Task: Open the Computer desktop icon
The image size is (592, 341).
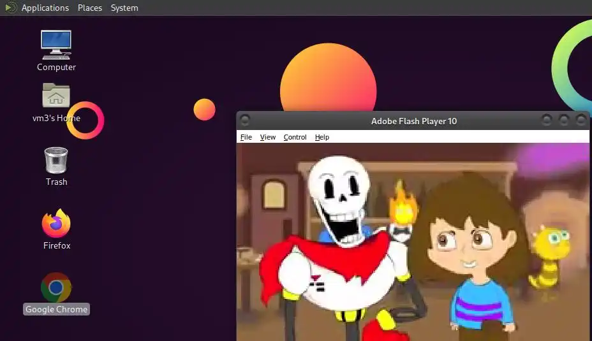Action: click(56, 45)
